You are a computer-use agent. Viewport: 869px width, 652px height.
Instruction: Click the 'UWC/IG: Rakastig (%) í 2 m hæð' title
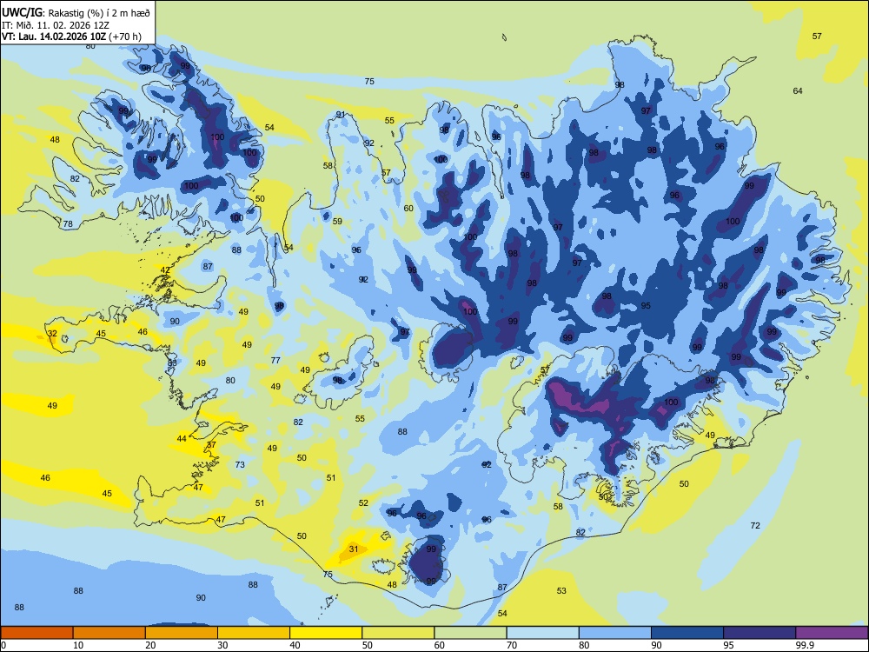[x=76, y=13]
